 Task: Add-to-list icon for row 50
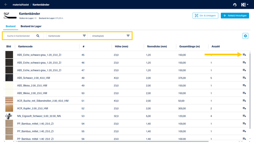244,93
